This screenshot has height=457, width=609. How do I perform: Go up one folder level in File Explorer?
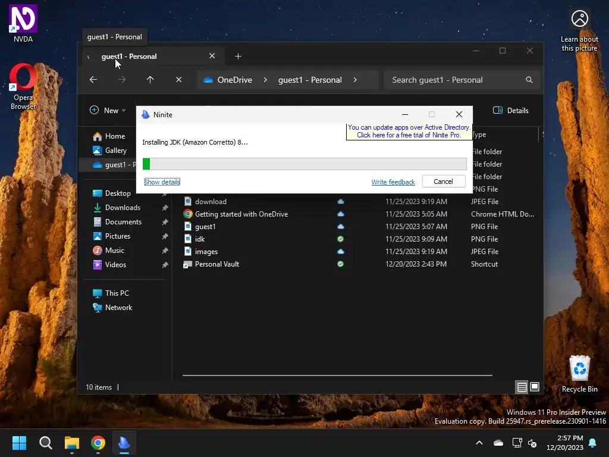150,80
